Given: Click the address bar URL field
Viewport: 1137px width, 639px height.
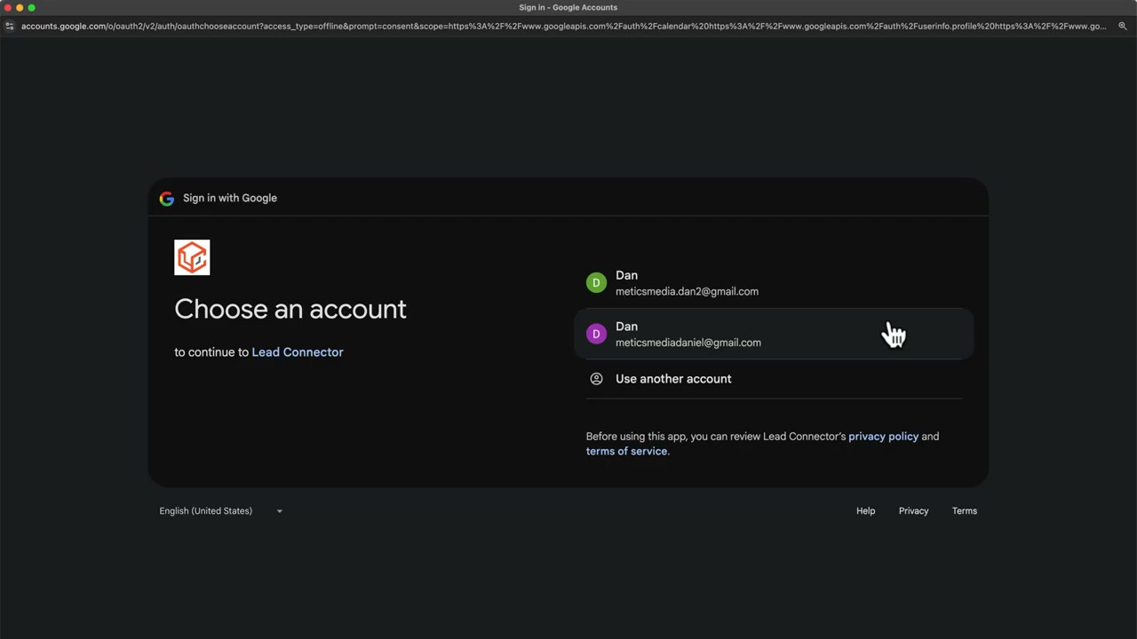Looking at the screenshot, I should pos(563,27).
